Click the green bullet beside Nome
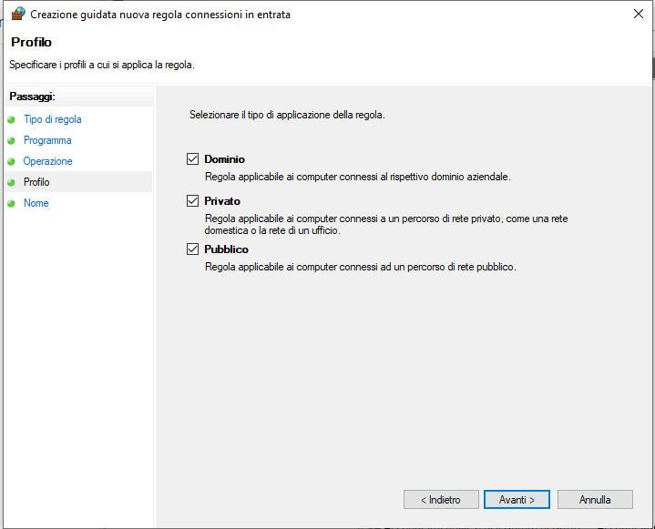Screen dimensions: 655x529 [x=11, y=203]
